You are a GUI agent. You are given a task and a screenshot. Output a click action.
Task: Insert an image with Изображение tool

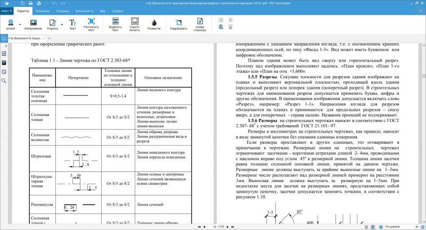pos(33,24)
